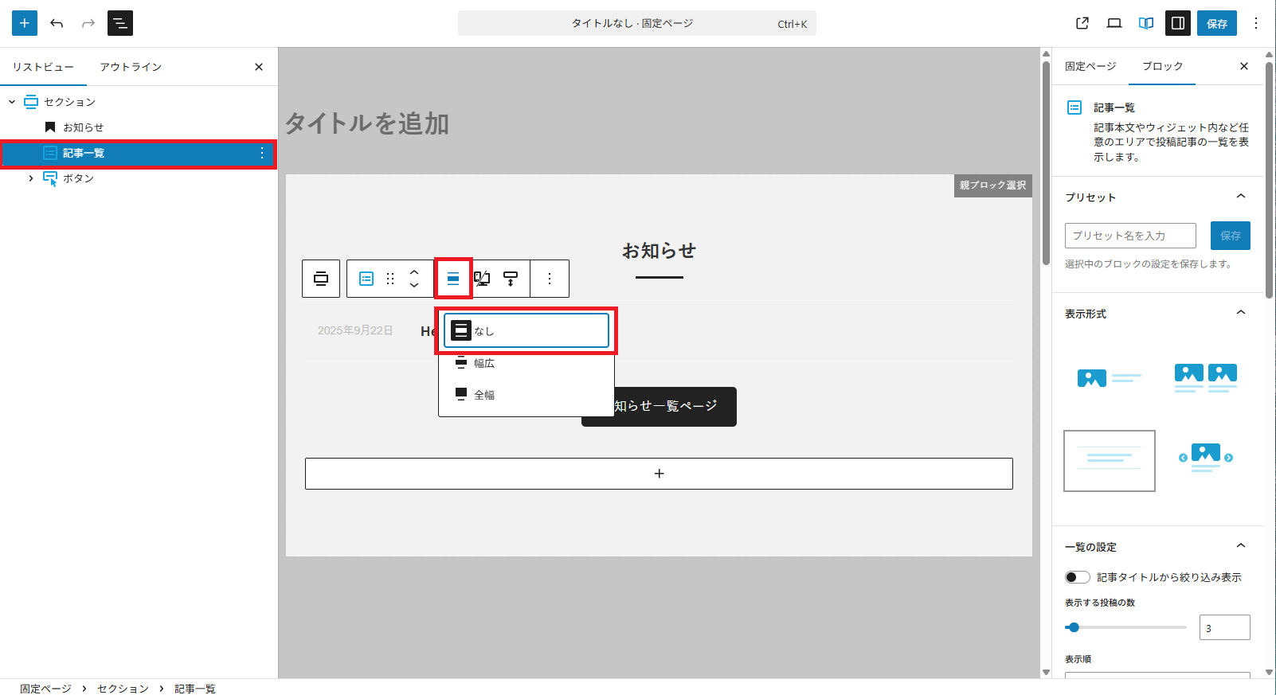The height and width of the screenshot is (695, 1276).
Task: Click the alignment icon in block toolbar
Action: [453, 279]
